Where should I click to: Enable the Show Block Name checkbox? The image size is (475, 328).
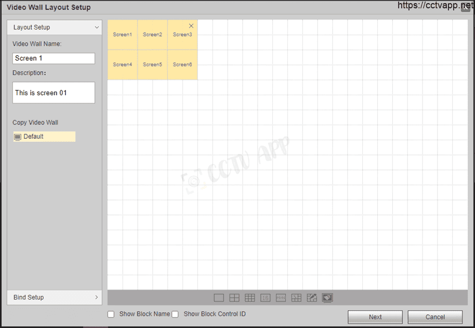tap(111, 314)
